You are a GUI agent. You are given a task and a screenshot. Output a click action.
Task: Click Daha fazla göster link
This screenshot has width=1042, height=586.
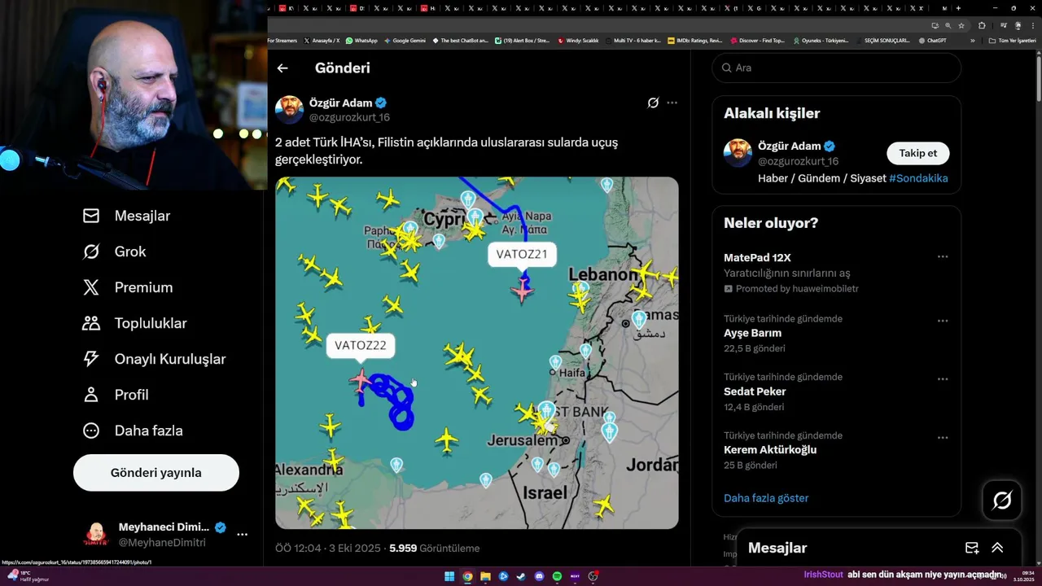(x=766, y=498)
